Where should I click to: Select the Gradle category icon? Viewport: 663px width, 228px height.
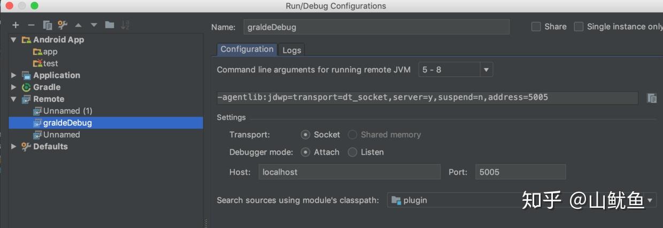(x=26, y=87)
